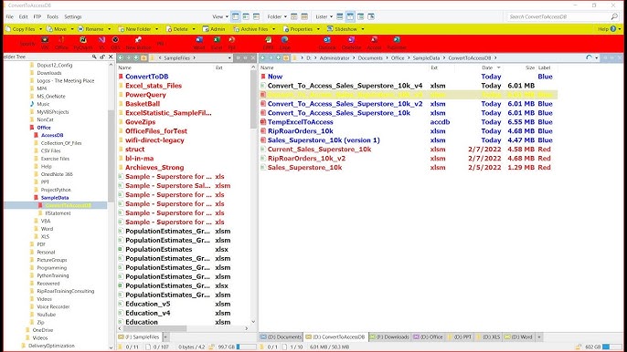This screenshot has height=352, width=627.
Task: Switch to the (F:) Downloads tab
Action: tap(390, 336)
